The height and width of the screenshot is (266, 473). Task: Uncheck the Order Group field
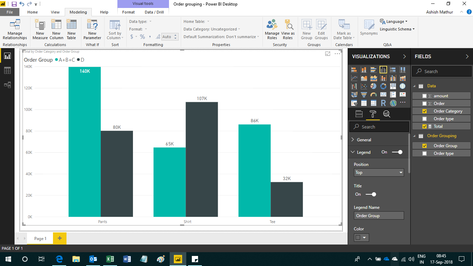(425, 146)
